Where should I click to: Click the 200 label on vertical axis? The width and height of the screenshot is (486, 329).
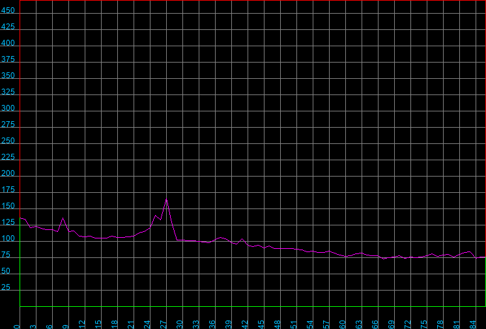point(8,173)
